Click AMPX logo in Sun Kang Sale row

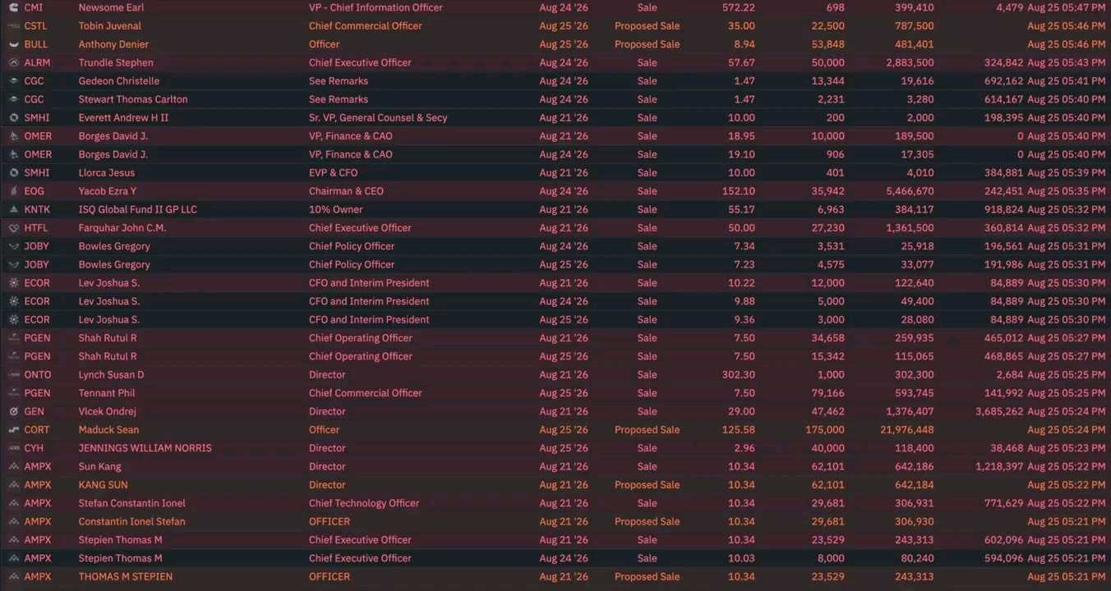(x=13, y=466)
